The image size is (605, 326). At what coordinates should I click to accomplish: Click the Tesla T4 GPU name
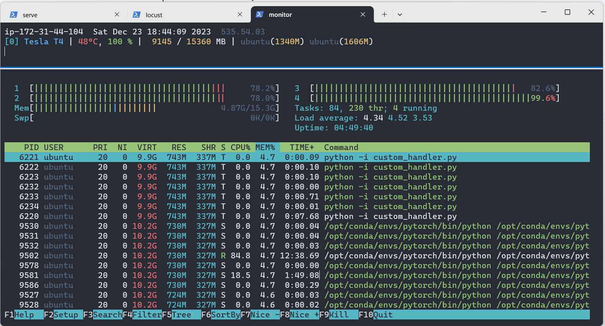click(44, 41)
